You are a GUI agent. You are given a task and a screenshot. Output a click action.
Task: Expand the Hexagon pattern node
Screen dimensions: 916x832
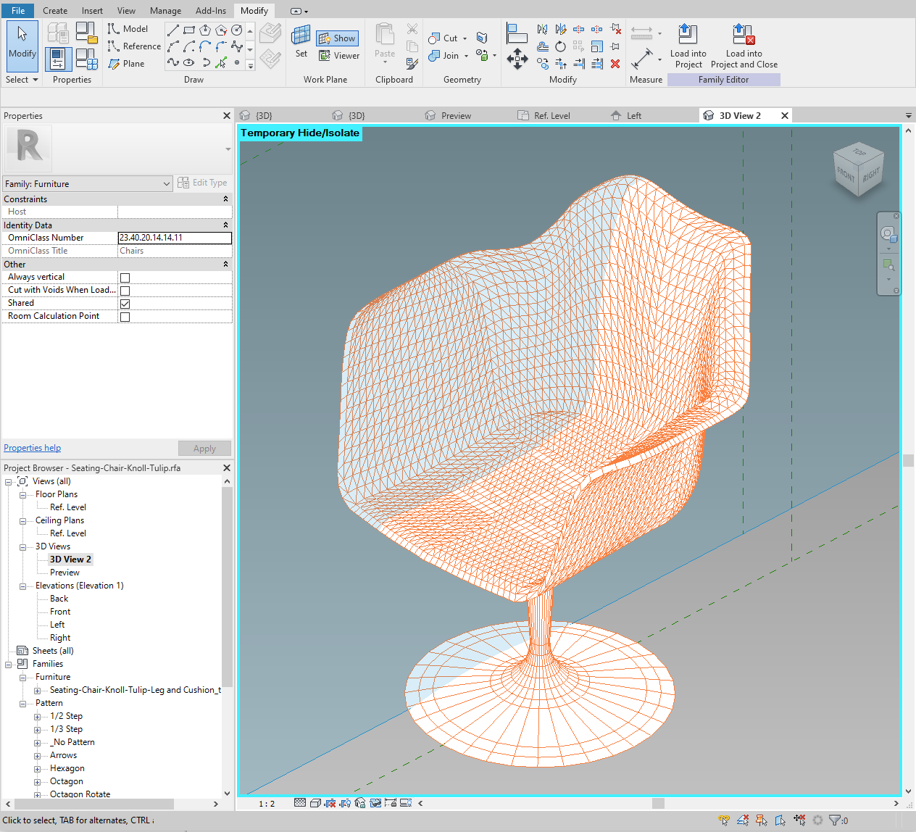click(x=37, y=769)
